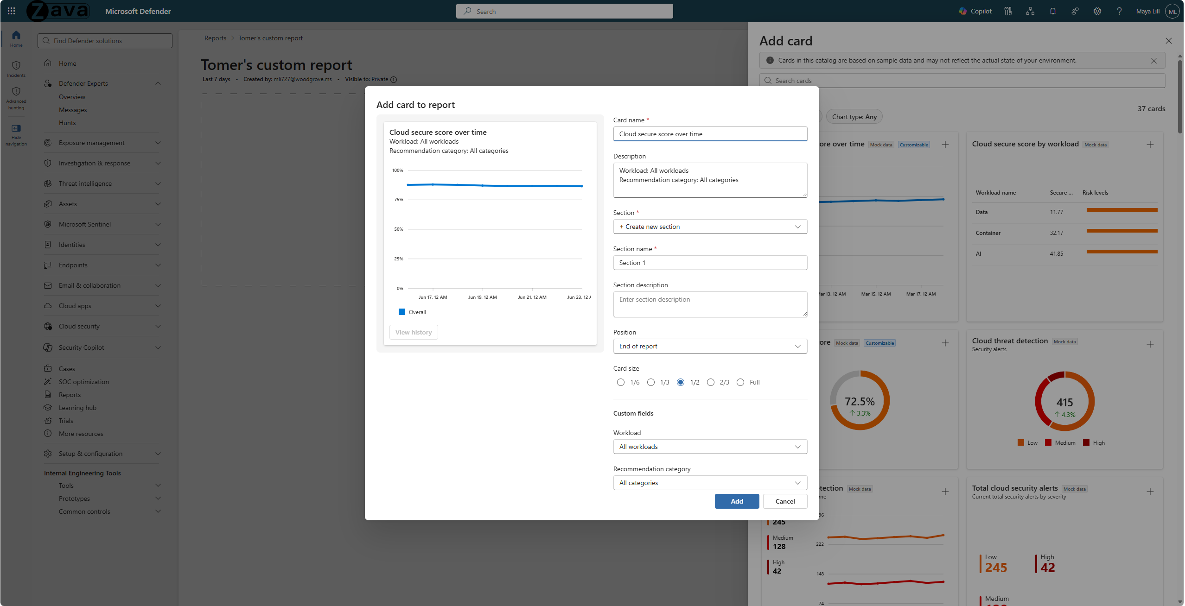1185x606 pixels.
Task: Click the Email & collaboration nav icon
Action: (48, 285)
